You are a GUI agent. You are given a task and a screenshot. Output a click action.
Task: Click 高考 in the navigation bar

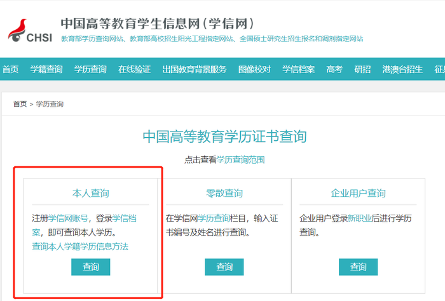point(334,69)
